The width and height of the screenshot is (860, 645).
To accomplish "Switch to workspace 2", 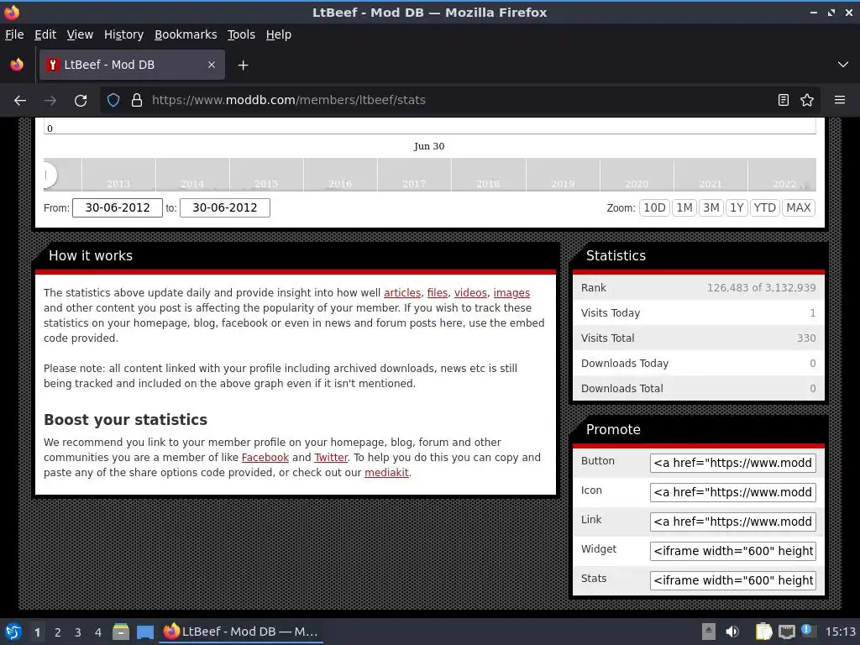I will tap(58, 632).
